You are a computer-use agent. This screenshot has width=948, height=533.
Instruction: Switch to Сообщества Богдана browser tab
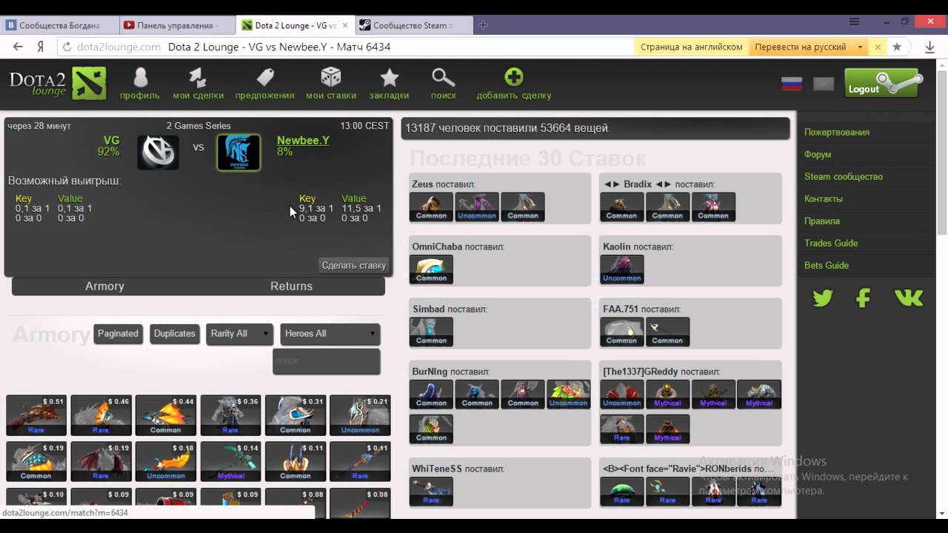click(x=59, y=25)
